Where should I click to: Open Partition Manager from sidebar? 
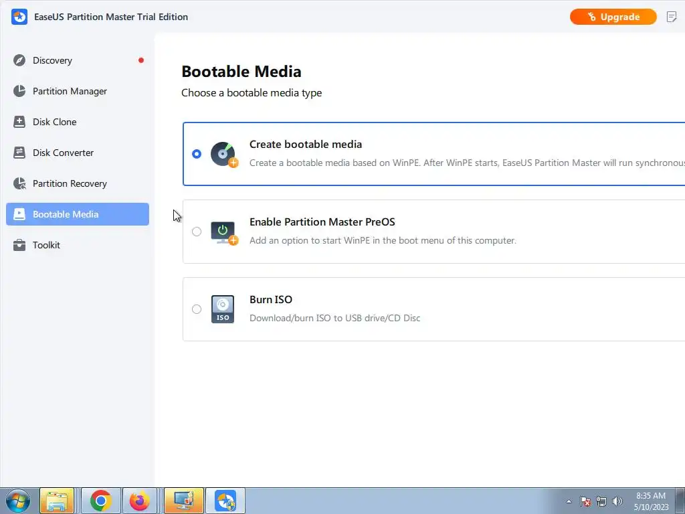click(78, 91)
